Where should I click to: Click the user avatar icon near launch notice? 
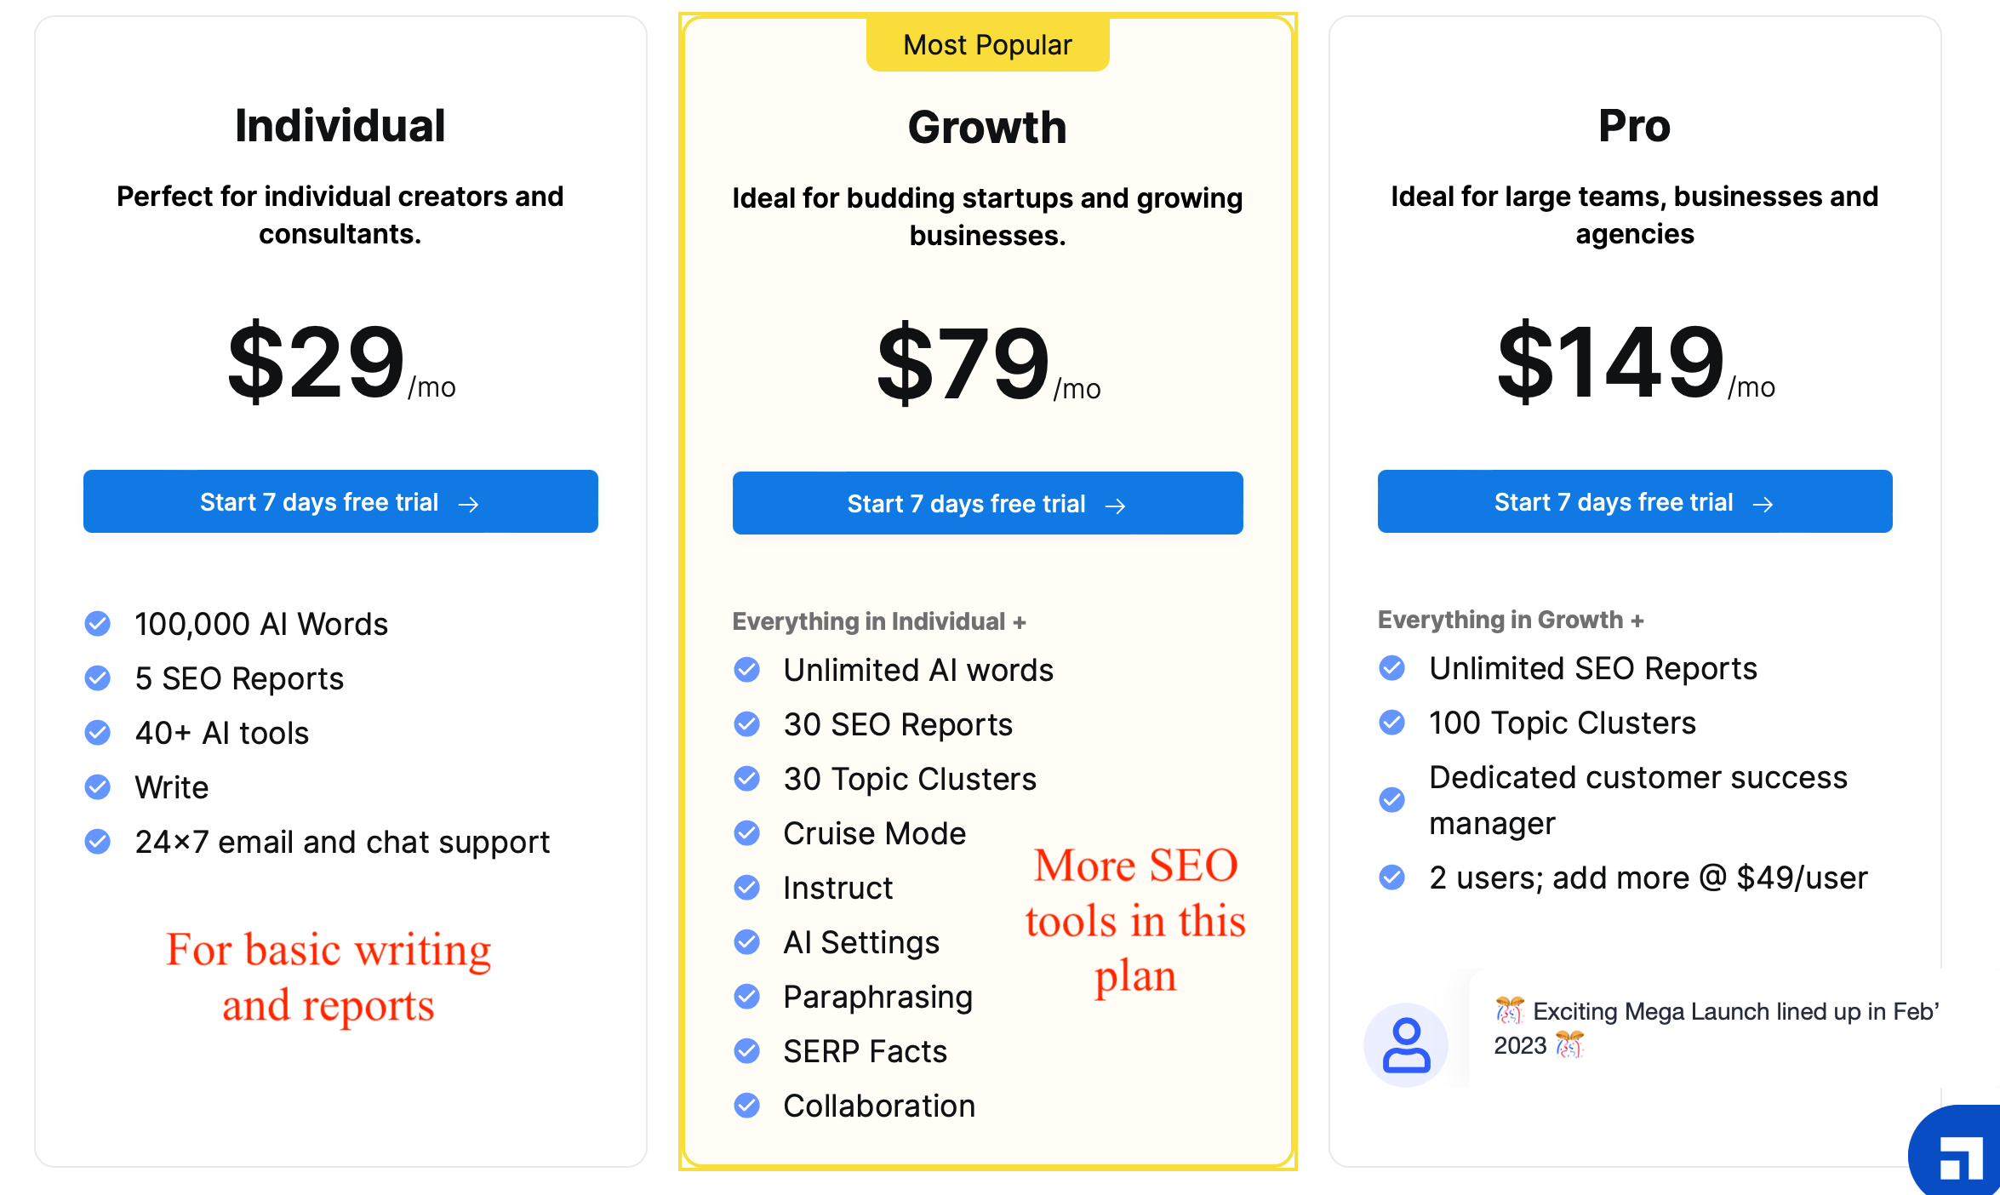pos(1406,1044)
